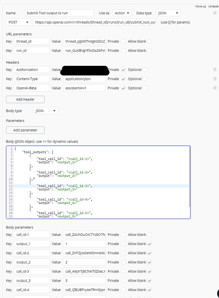Screen dimensions: 219x298
Task: Delete the OpenAI-Beta header row
Action: pos(215,88)
